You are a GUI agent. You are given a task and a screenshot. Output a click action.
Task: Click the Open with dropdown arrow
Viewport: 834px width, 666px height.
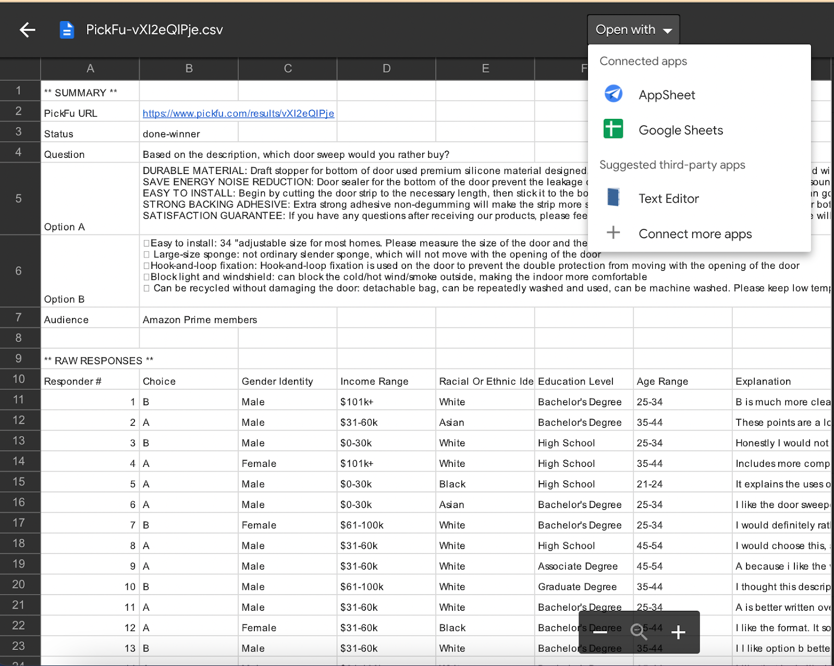[x=667, y=31]
